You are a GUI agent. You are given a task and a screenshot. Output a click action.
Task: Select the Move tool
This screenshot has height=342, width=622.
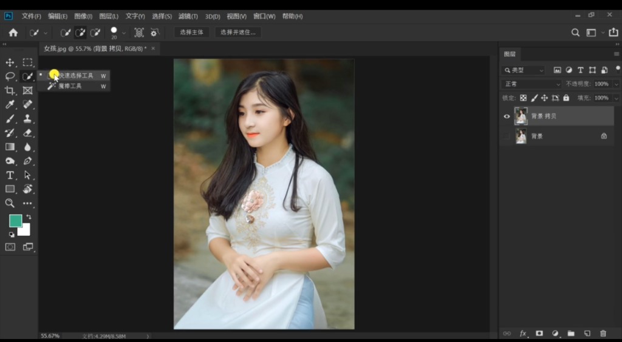pos(10,62)
